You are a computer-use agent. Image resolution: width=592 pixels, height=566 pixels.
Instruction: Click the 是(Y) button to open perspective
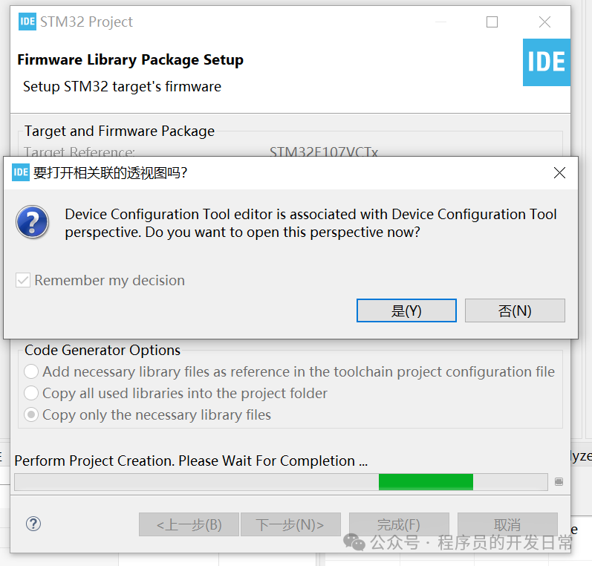coord(406,310)
